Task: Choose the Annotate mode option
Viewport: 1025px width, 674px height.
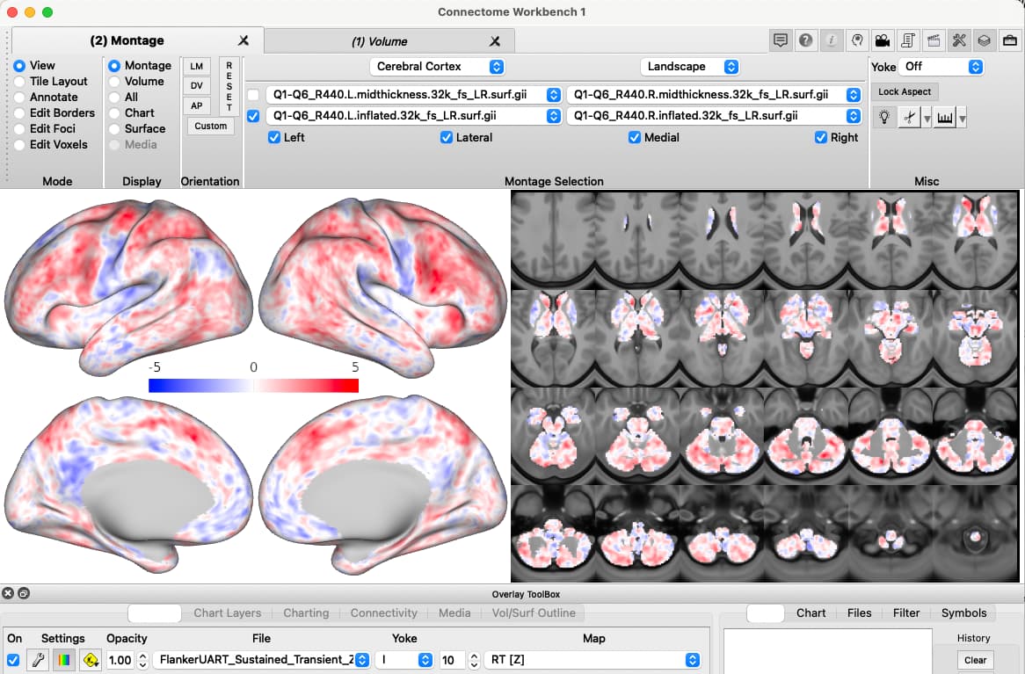Action: click(19, 97)
